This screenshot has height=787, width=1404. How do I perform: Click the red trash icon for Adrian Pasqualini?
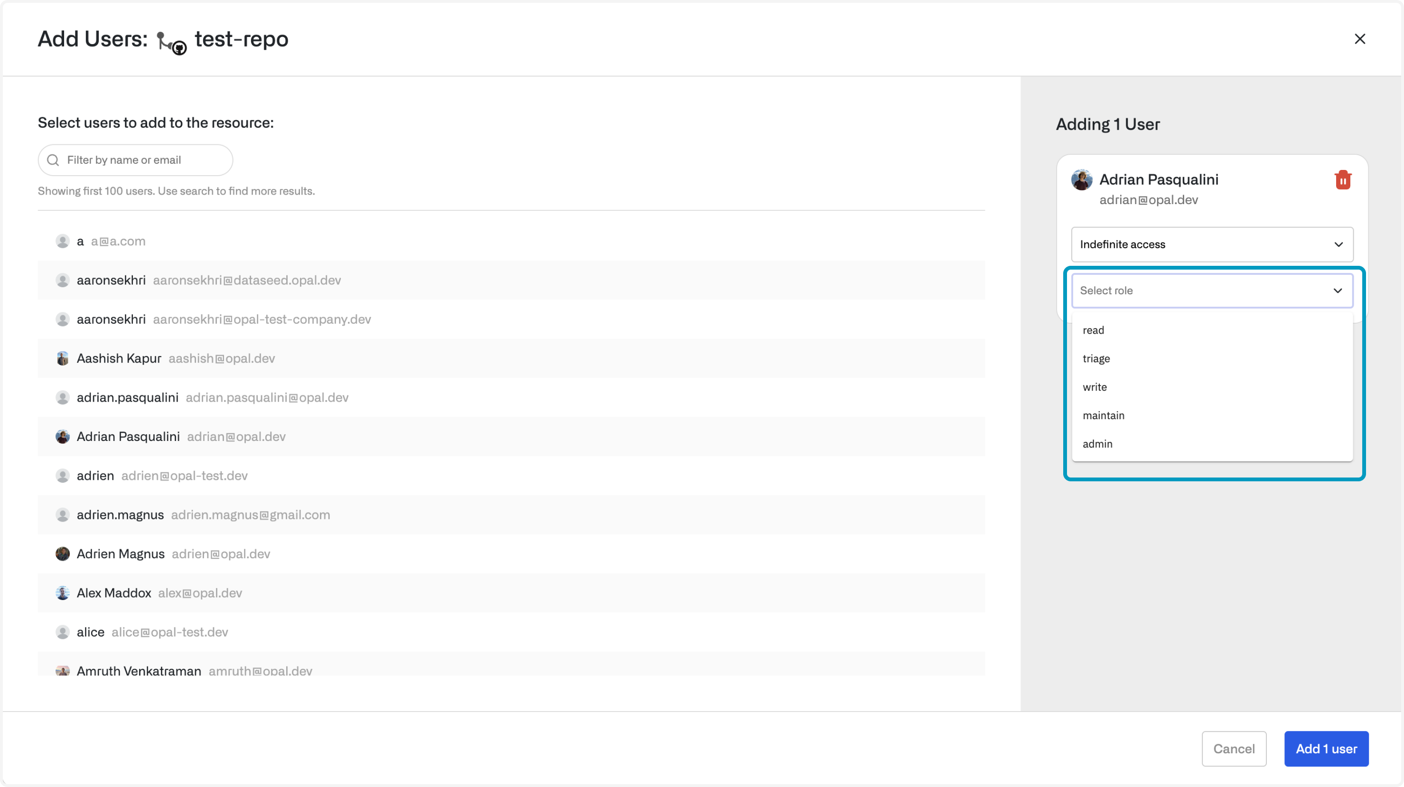point(1342,180)
